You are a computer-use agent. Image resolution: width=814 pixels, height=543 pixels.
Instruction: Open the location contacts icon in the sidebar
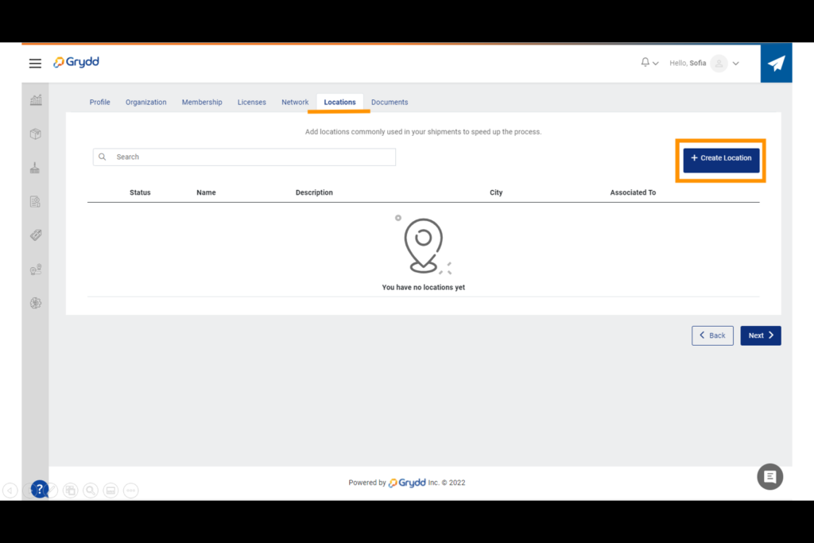point(36,270)
